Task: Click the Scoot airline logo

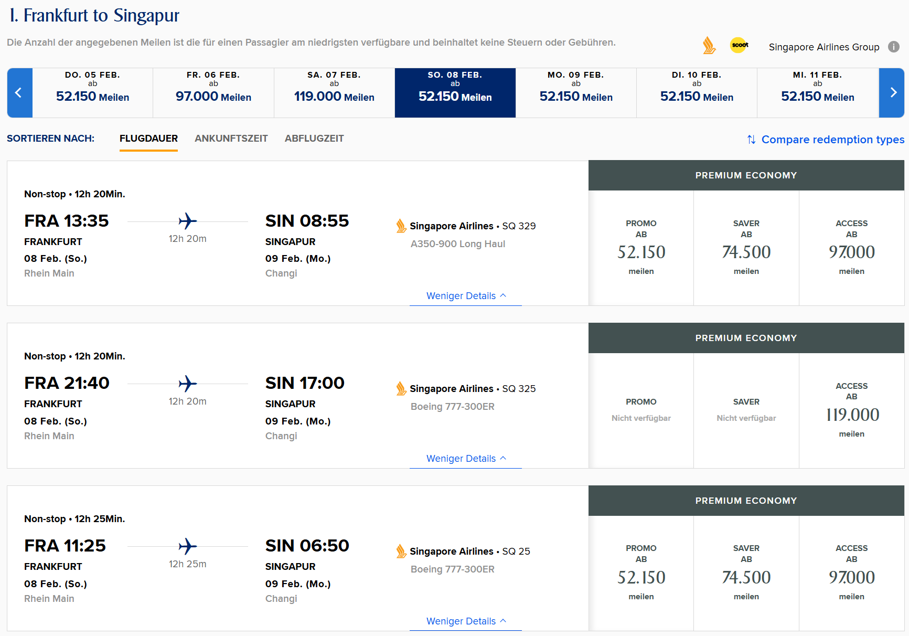Action: point(739,45)
